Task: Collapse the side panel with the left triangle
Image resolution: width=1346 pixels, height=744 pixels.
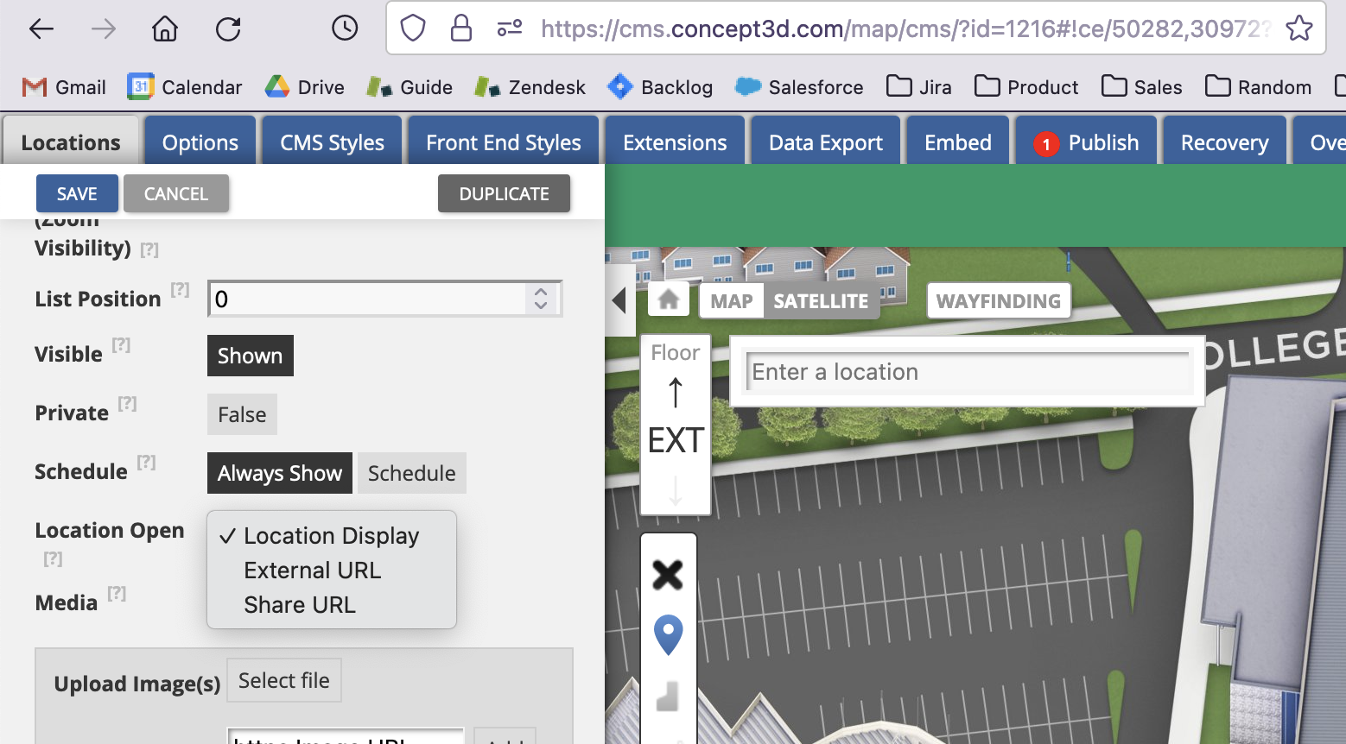Action: (x=619, y=300)
